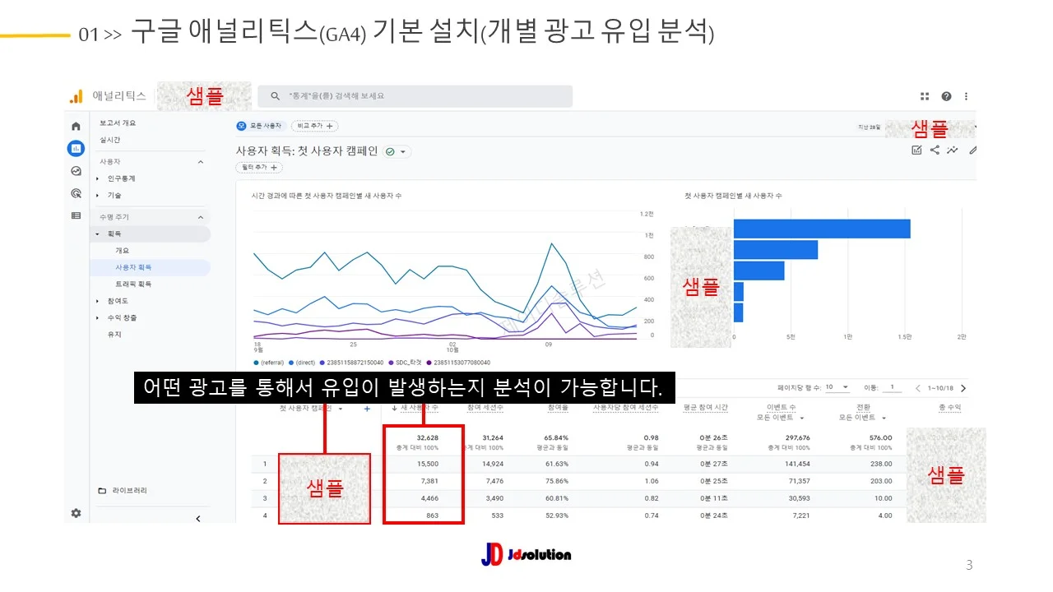Open 개요 under 획득
This screenshot has height=592, width=1053.
click(122, 251)
